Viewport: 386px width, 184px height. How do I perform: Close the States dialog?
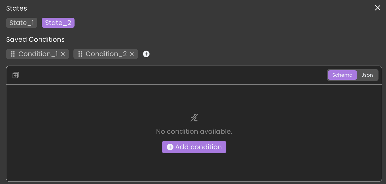(377, 8)
